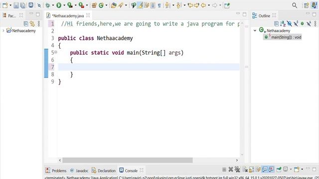This screenshot has width=319, height=179.
Task: Click the Save All icon
Action: 23,5
